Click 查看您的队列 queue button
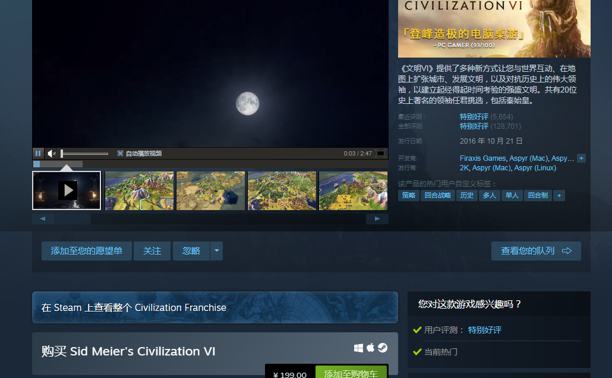This screenshot has width=612, height=378. point(537,251)
